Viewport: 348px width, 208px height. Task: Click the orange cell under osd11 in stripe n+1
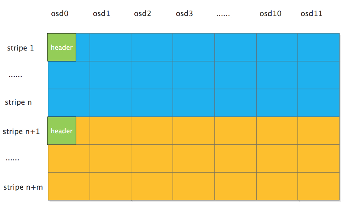(x=319, y=131)
